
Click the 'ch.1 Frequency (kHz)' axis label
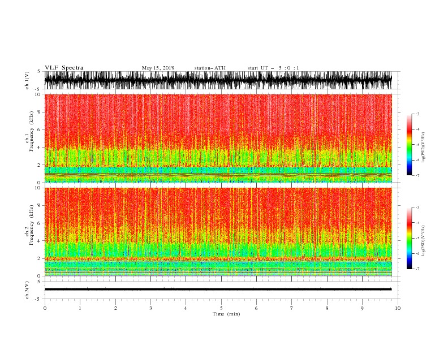(x=29, y=132)
